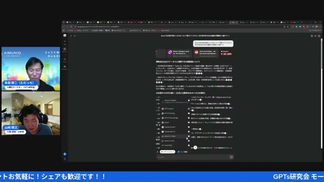Image resolution: width=324 pixels, height=182 pixels.
Task: Start a new chat from the sidebar
Action: pos(65,42)
